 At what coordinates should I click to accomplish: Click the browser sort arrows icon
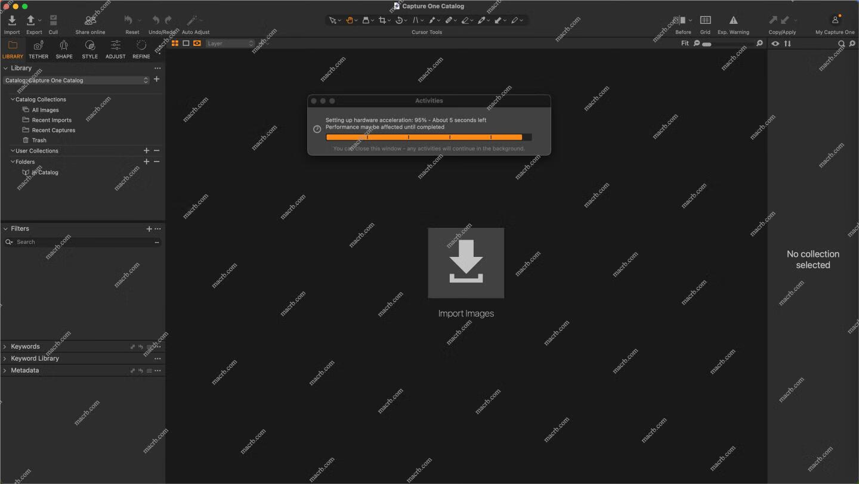click(787, 44)
